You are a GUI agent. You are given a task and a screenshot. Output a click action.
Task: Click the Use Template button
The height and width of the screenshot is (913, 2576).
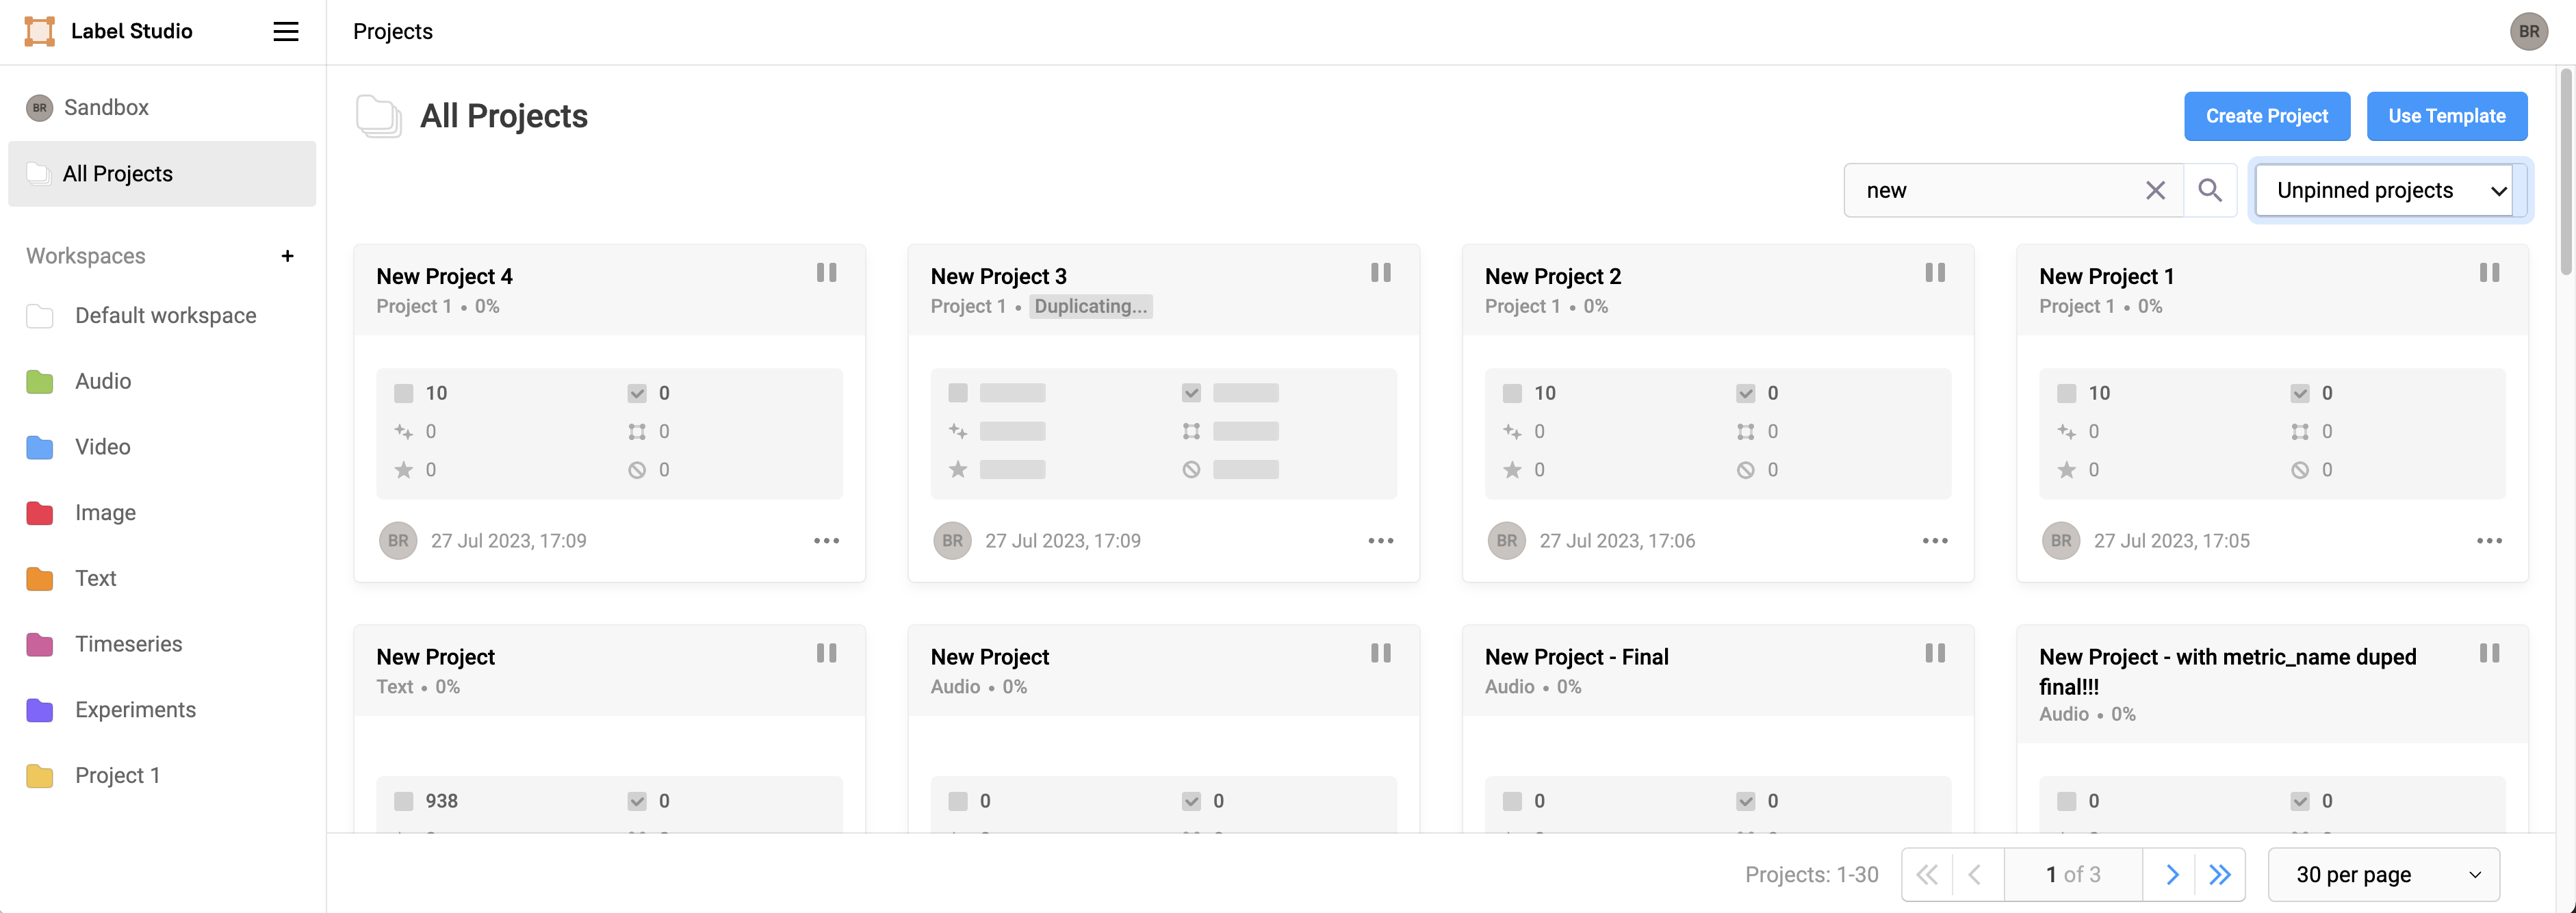[x=2446, y=116]
